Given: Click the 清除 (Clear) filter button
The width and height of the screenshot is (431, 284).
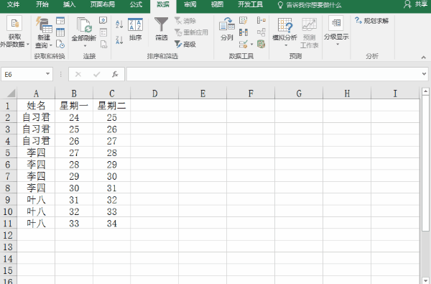Looking at the screenshot, I should [185, 21].
